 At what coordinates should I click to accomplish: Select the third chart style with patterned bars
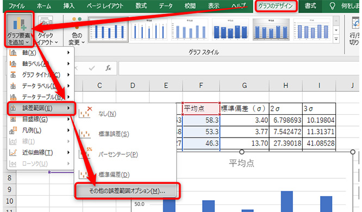point(190,29)
